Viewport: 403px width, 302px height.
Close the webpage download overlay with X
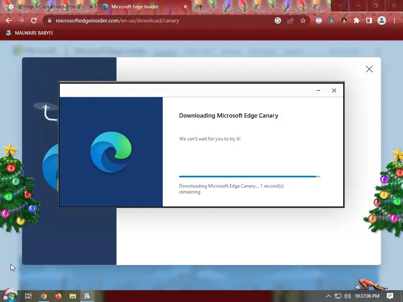(369, 69)
